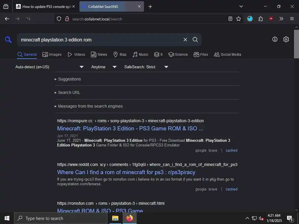
Task: Open the tracking protection shield icon
Action: tap(59, 19)
